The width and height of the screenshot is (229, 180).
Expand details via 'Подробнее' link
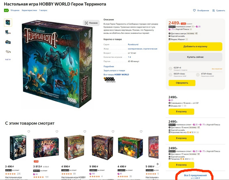pos(109,66)
